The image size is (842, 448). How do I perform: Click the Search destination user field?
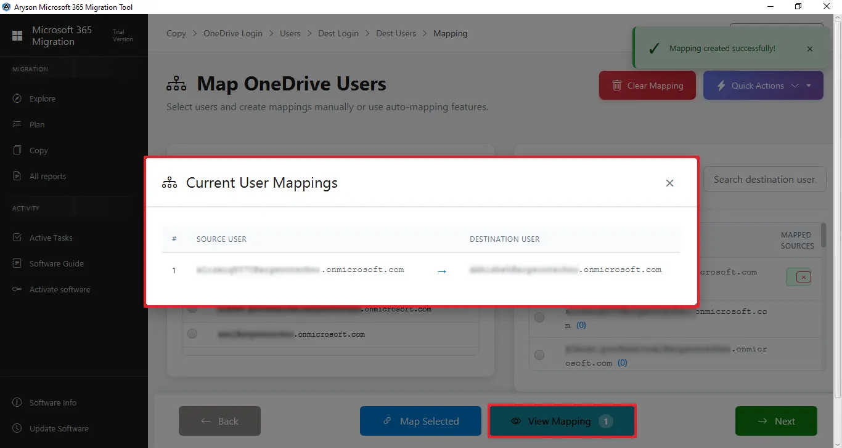pos(764,179)
